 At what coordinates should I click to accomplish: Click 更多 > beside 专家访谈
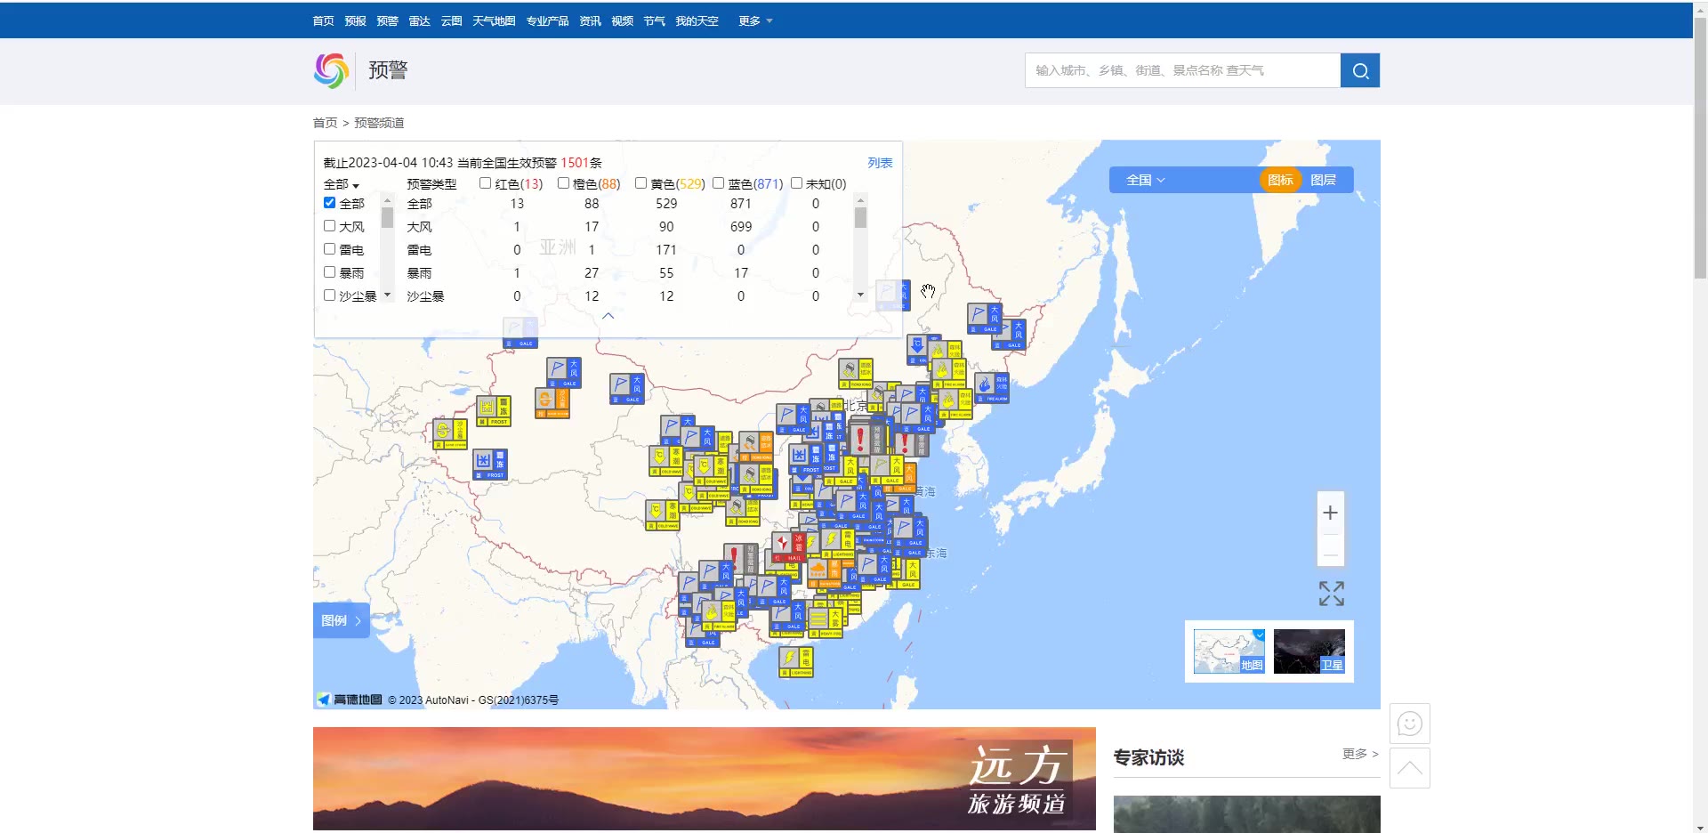[x=1360, y=754]
